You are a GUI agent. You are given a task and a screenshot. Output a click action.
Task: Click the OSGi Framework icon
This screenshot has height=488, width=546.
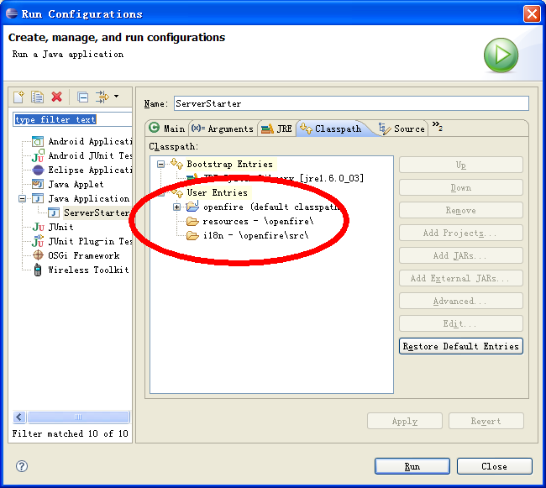pos(38,255)
